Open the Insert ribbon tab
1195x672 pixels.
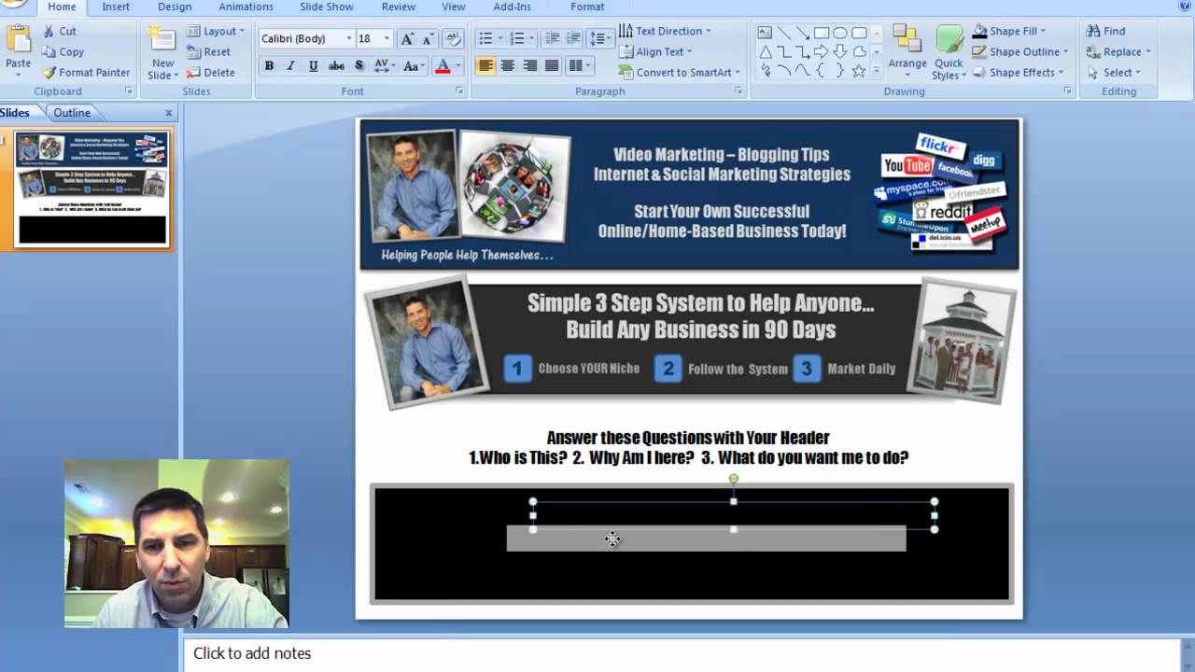coord(116,7)
